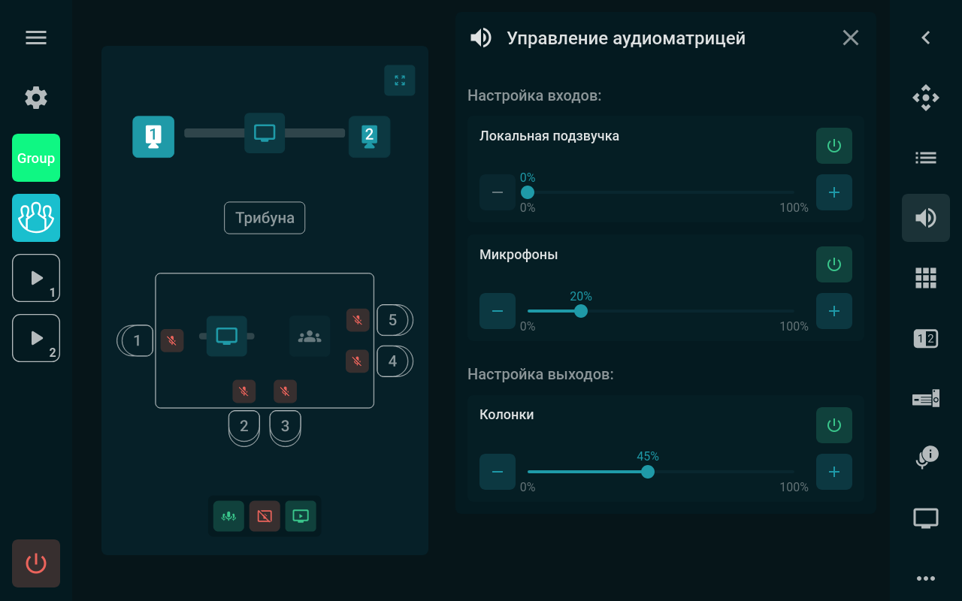Close the Управление аудиоматрицей panel
The height and width of the screenshot is (601, 962).
point(851,38)
